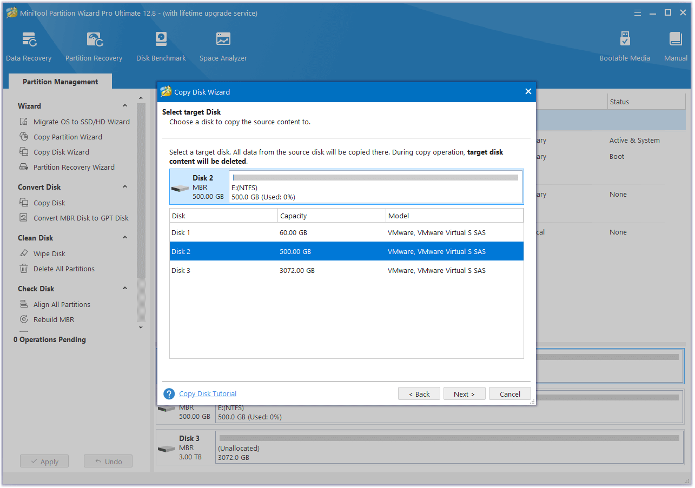Screen dimensions: 695x488
Task: Create Bootable Media from the toolbar
Action: [625, 46]
